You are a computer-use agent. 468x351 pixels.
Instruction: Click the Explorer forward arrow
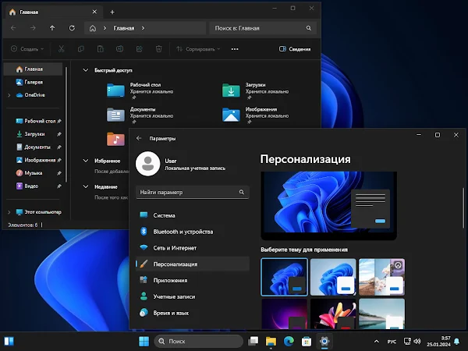pos(33,28)
